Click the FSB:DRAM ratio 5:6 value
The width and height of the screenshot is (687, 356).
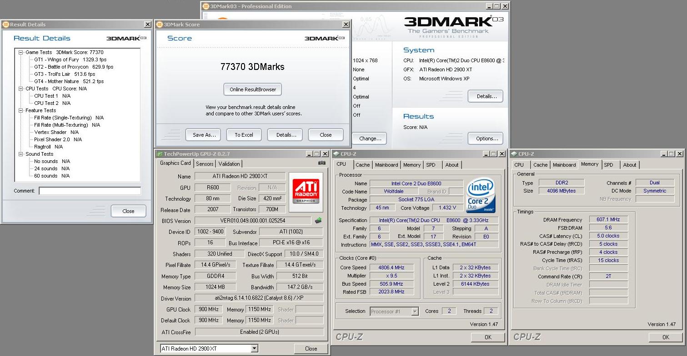pyautogui.click(x=608, y=227)
